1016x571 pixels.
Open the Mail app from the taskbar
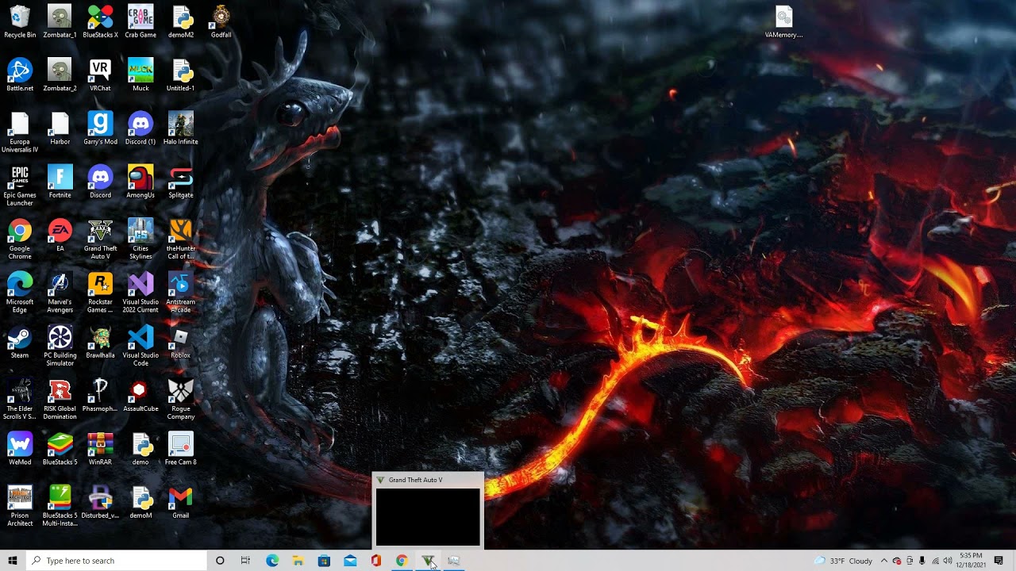point(350,561)
